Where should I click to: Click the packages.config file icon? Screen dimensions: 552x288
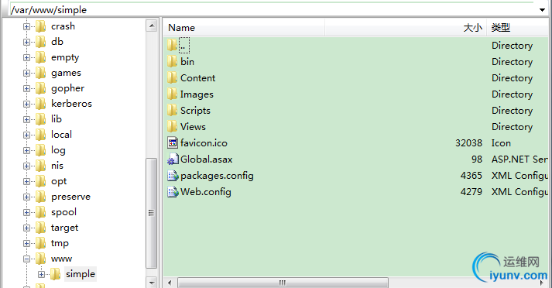(x=173, y=175)
